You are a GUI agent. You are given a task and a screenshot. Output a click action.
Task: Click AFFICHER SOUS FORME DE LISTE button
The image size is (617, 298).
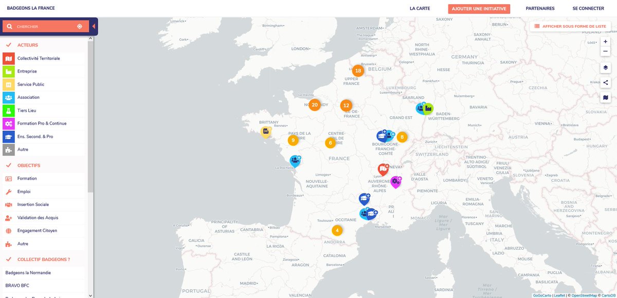click(x=570, y=26)
